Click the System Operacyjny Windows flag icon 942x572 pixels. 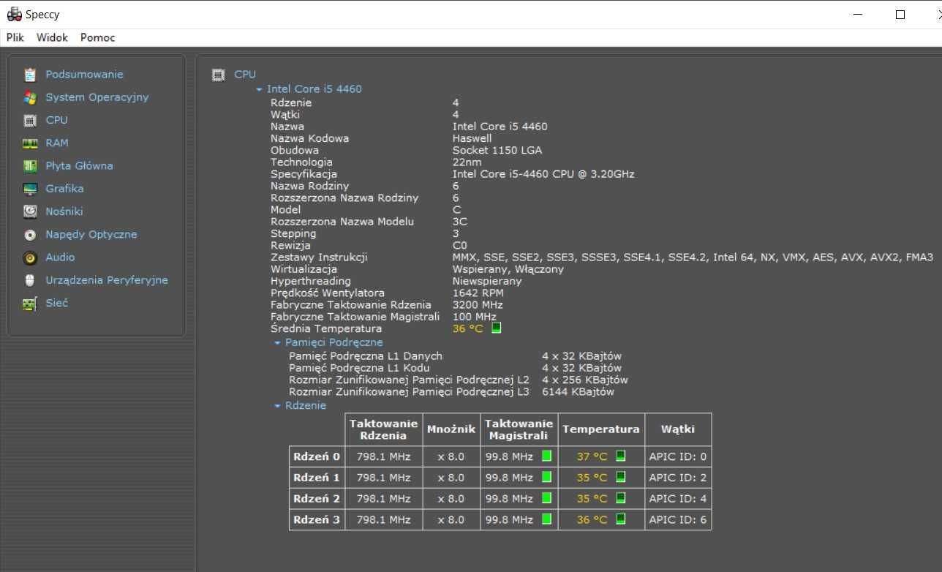coord(30,97)
